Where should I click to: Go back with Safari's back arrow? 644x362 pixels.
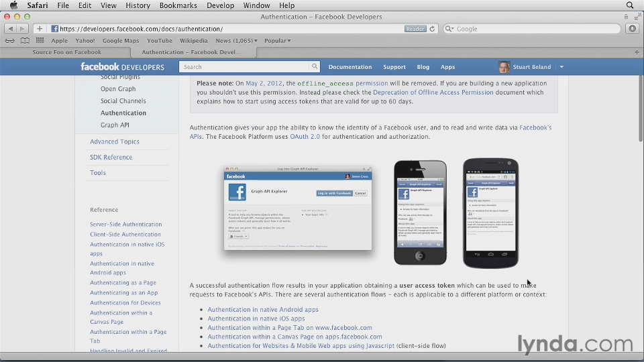[10, 29]
